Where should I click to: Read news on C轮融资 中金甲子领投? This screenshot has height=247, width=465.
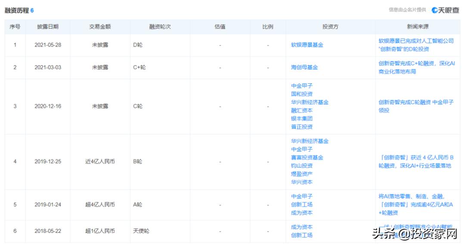point(416,106)
